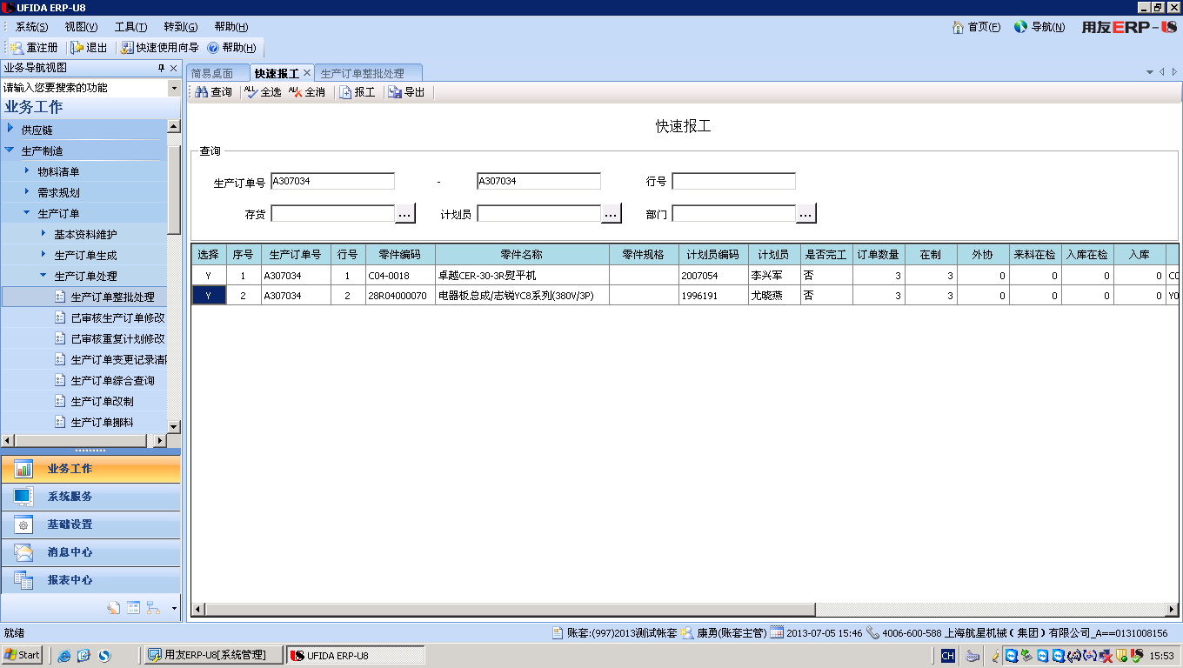Open the 工具(T) menu

130,27
